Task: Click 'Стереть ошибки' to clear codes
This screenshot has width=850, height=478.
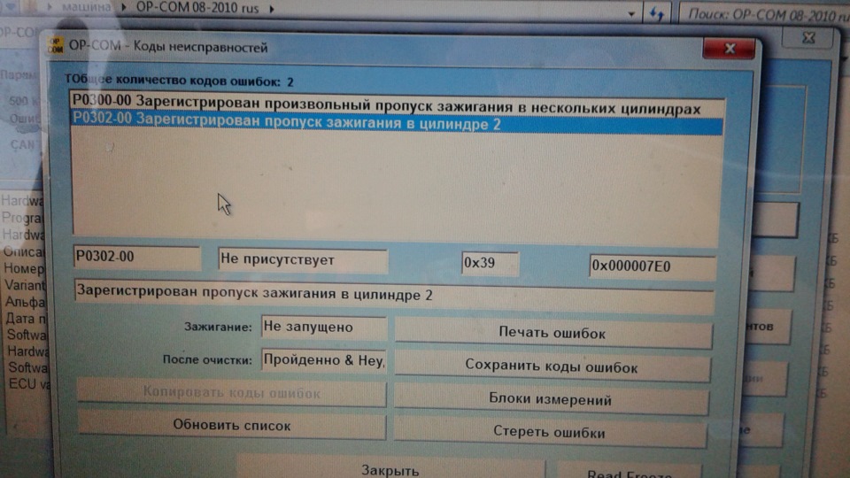Action: 550,433
